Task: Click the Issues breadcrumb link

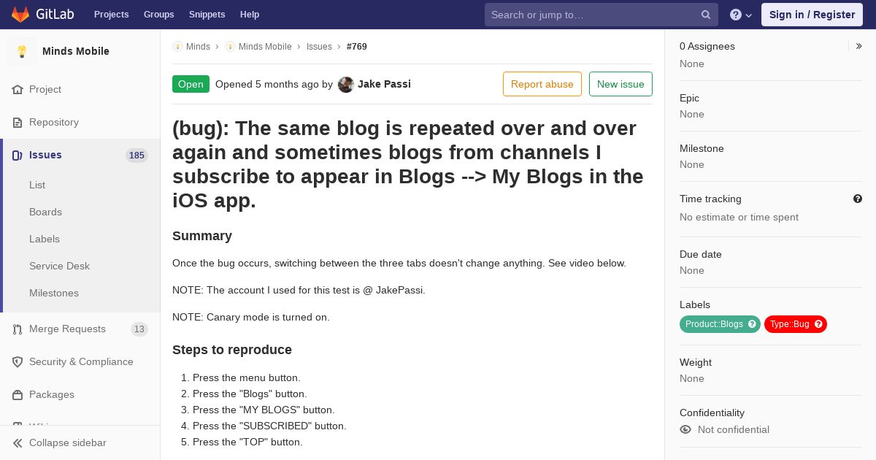Action: tap(319, 47)
